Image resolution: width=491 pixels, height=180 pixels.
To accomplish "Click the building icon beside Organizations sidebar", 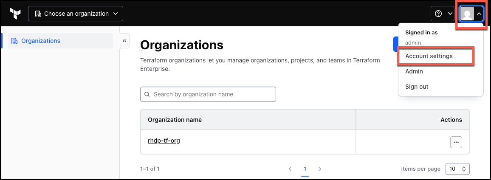I will [14, 41].
